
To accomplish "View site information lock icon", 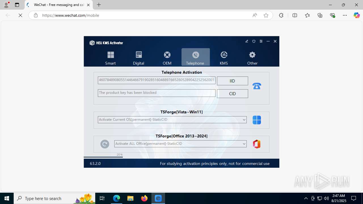I will click(36, 15).
